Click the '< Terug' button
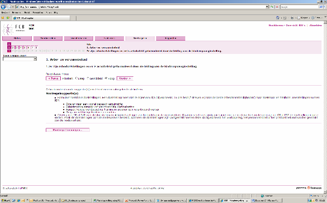The width and height of the screenshot is (327, 203). (x=53, y=78)
